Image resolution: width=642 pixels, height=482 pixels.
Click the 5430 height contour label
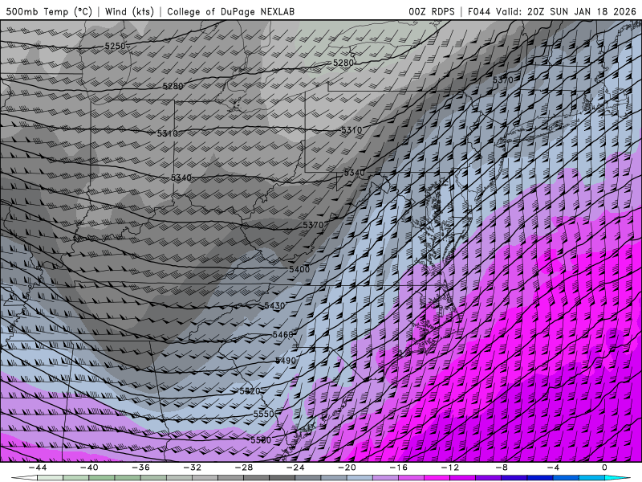click(x=274, y=306)
